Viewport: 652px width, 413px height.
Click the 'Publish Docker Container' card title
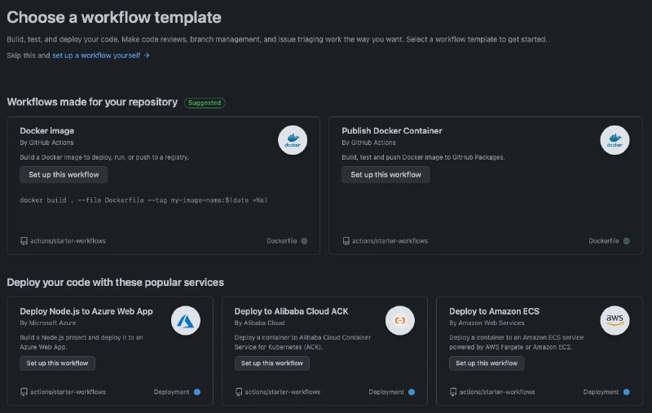coord(392,130)
